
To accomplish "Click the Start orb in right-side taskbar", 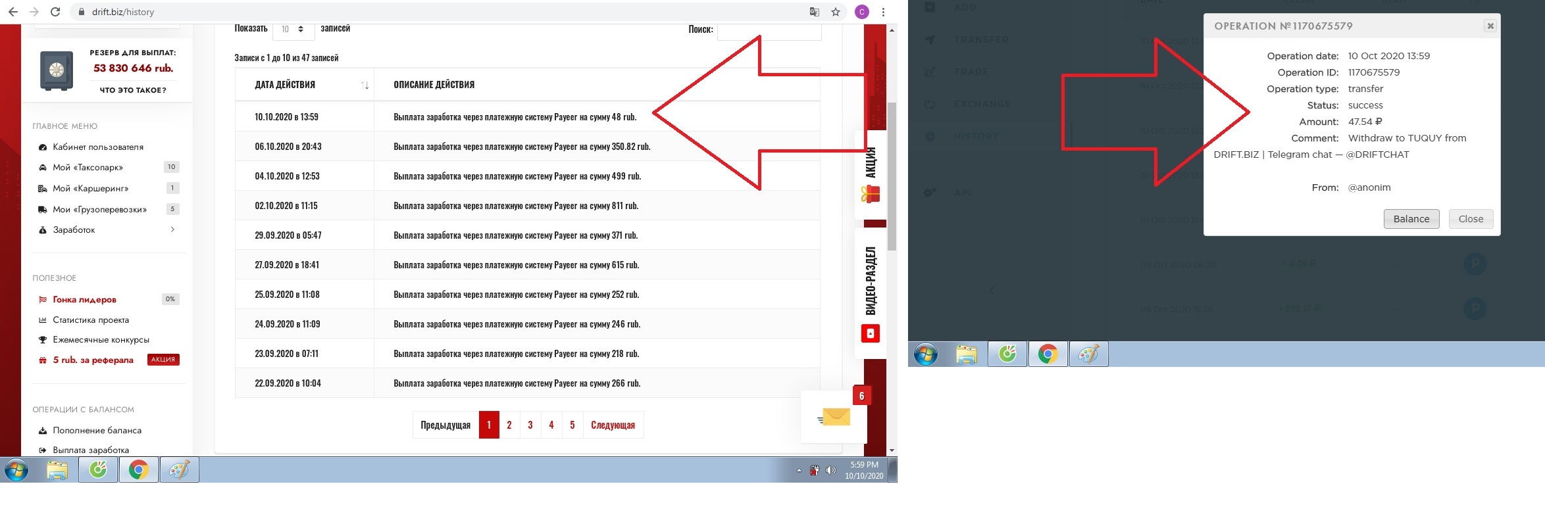I will 926,354.
